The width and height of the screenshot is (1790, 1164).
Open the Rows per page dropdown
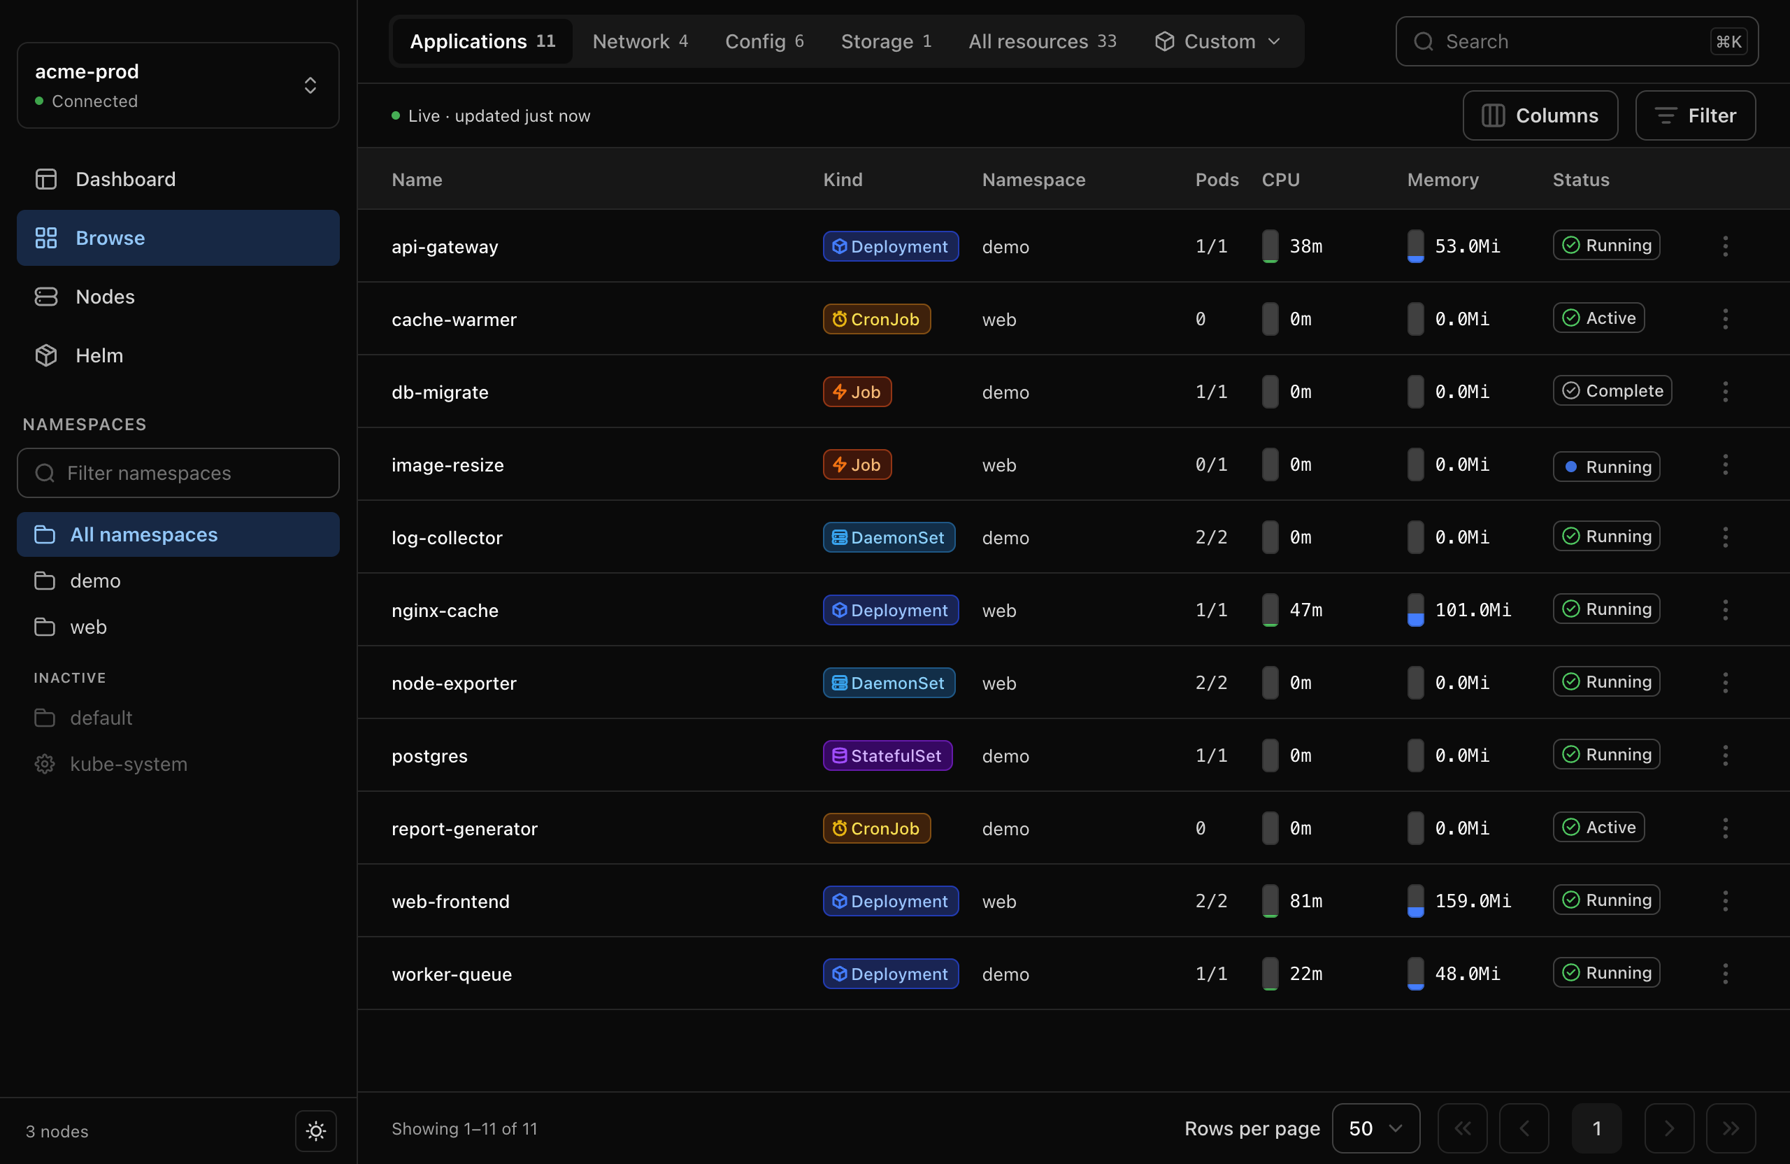coord(1375,1128)
